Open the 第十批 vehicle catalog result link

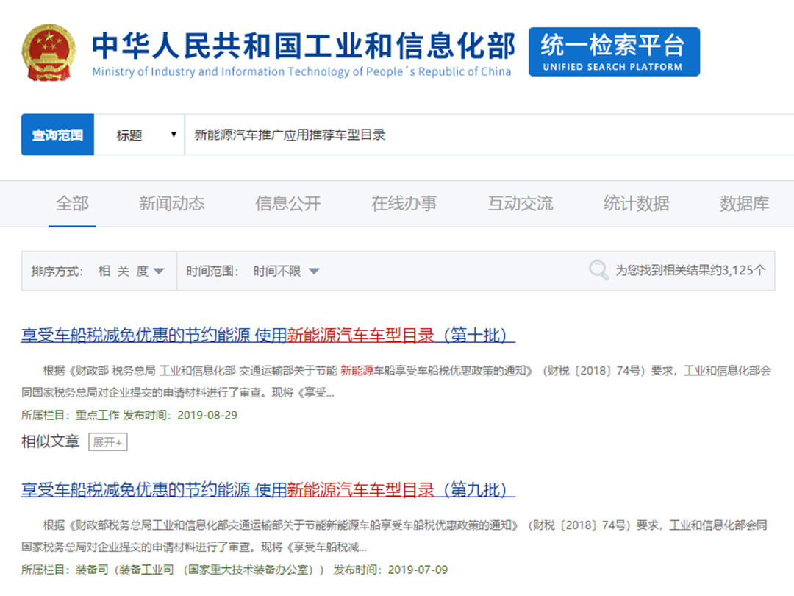[x=268, y=336]
